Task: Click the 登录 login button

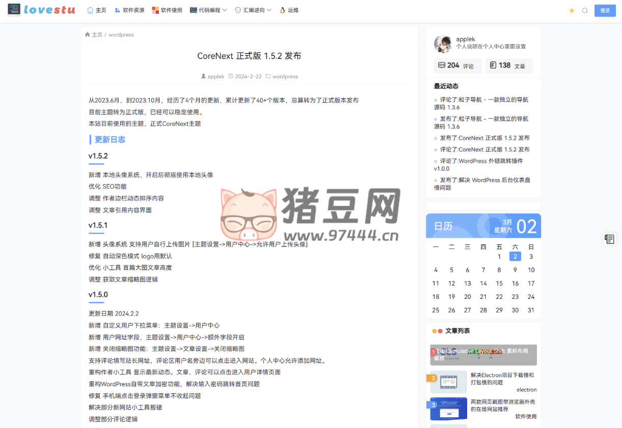Action: point(605,11)
